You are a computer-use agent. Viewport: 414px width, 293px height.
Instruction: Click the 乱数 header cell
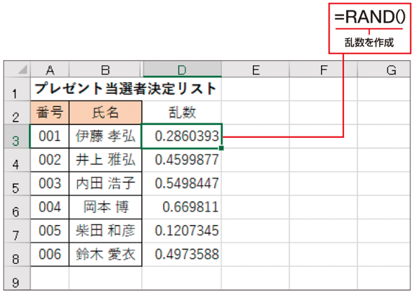182,113
